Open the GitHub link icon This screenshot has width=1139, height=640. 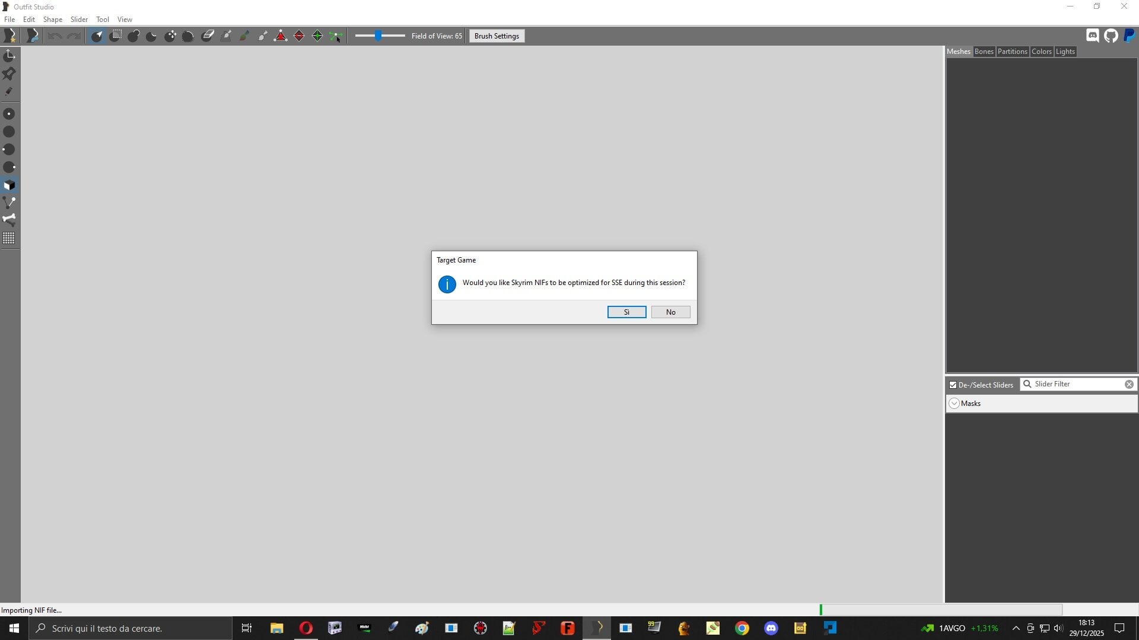coord(1111,36)
